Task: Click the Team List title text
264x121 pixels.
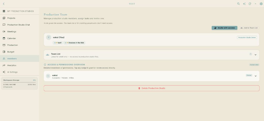Action: [56, 54]
